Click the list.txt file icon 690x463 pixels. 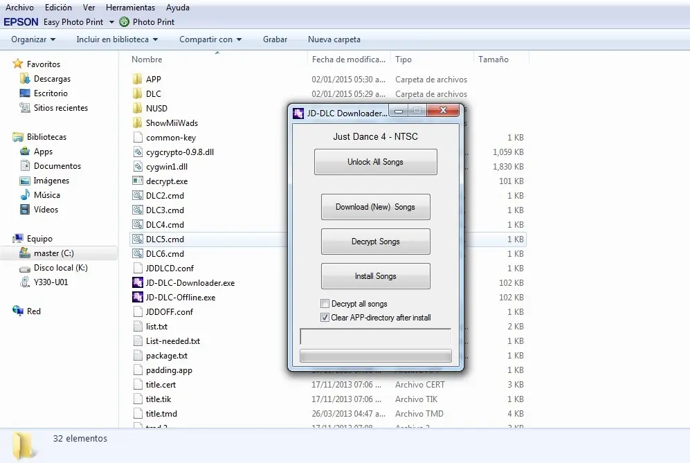[x=138, y=326]
